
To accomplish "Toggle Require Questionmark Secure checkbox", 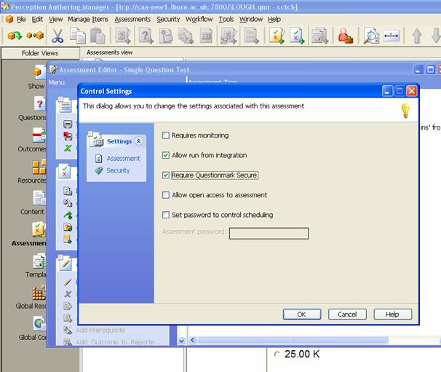I will tap(166, 175).
